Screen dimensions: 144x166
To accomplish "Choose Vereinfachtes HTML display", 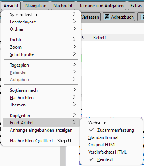I will [x=111, y=152].
